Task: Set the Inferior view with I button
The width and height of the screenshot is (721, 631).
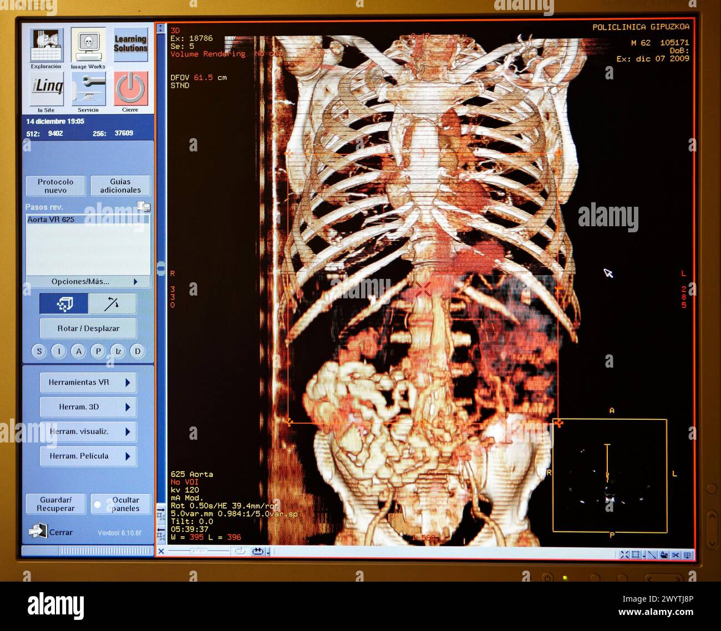Action: coord(59,351)
